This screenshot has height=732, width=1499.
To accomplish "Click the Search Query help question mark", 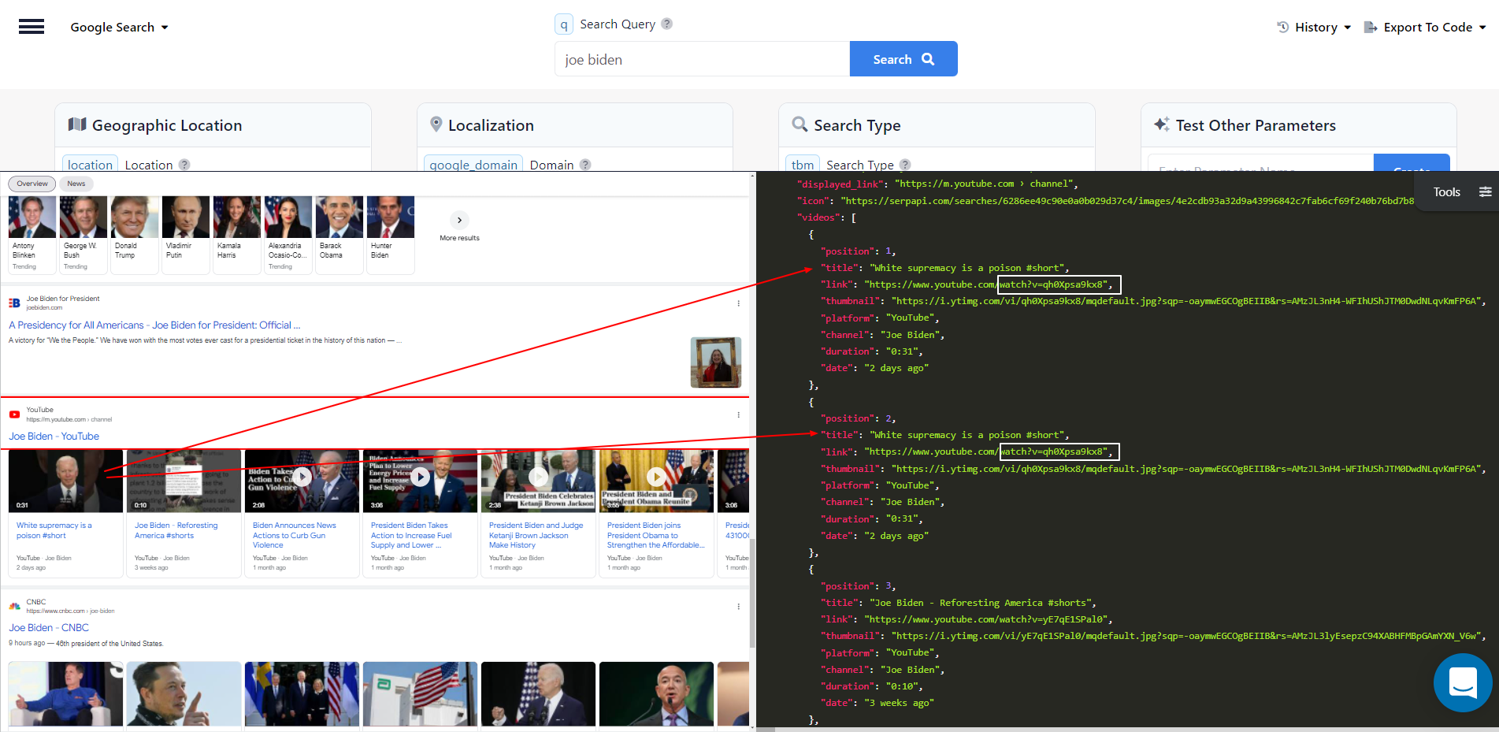I will point(667,23).
